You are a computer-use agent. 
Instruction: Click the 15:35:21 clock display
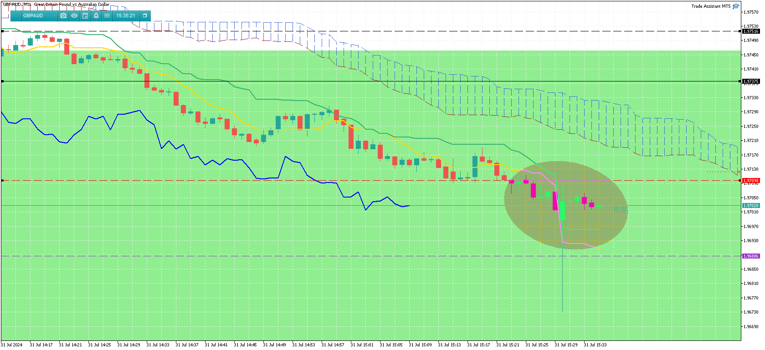[126, 15]
